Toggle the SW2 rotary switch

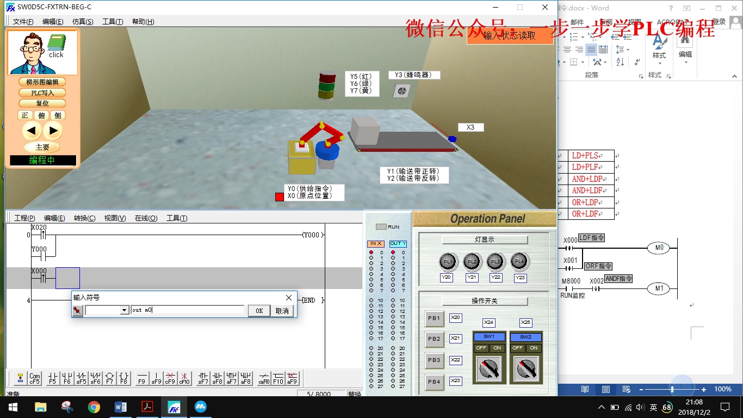tap(526, 368)
